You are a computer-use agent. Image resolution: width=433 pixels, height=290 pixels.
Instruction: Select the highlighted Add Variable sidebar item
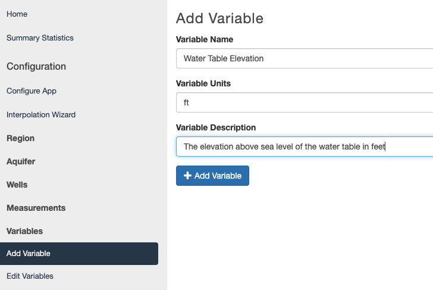point(79,254)
